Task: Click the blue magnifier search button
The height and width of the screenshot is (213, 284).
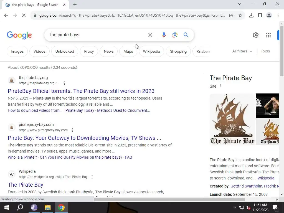Action: 186,35
